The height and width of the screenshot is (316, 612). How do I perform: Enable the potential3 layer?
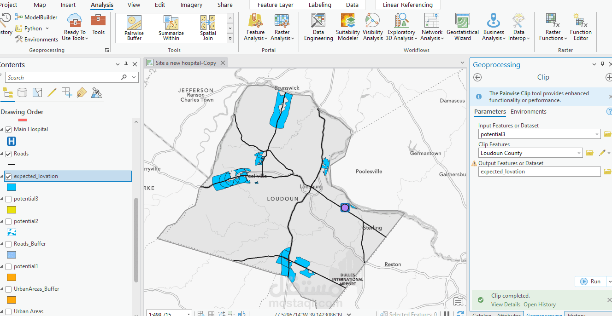click(x=8, y=199)
